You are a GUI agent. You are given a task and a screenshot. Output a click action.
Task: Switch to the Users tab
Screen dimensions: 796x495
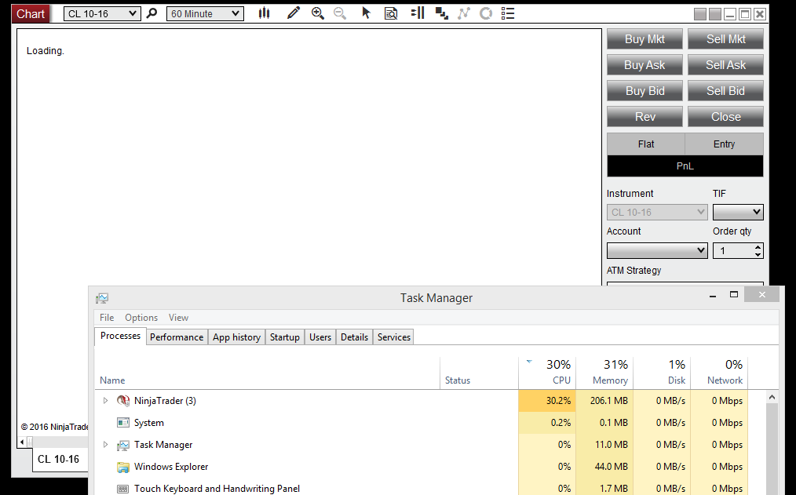[320, 337]
